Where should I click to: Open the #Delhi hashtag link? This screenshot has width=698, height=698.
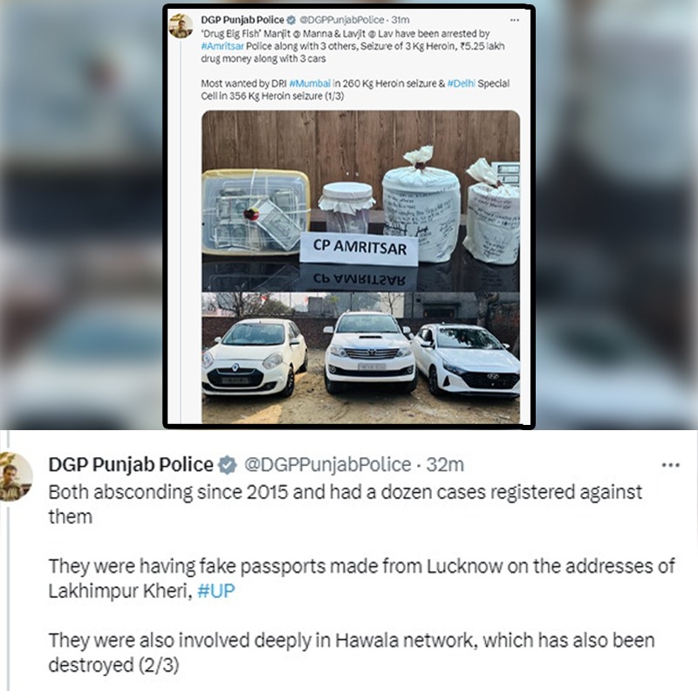(x=462, y=84)
